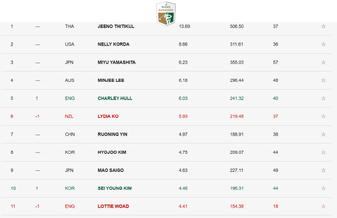
Task: Open Sei Young Kim's player page
Action: [x=115, y=188]
